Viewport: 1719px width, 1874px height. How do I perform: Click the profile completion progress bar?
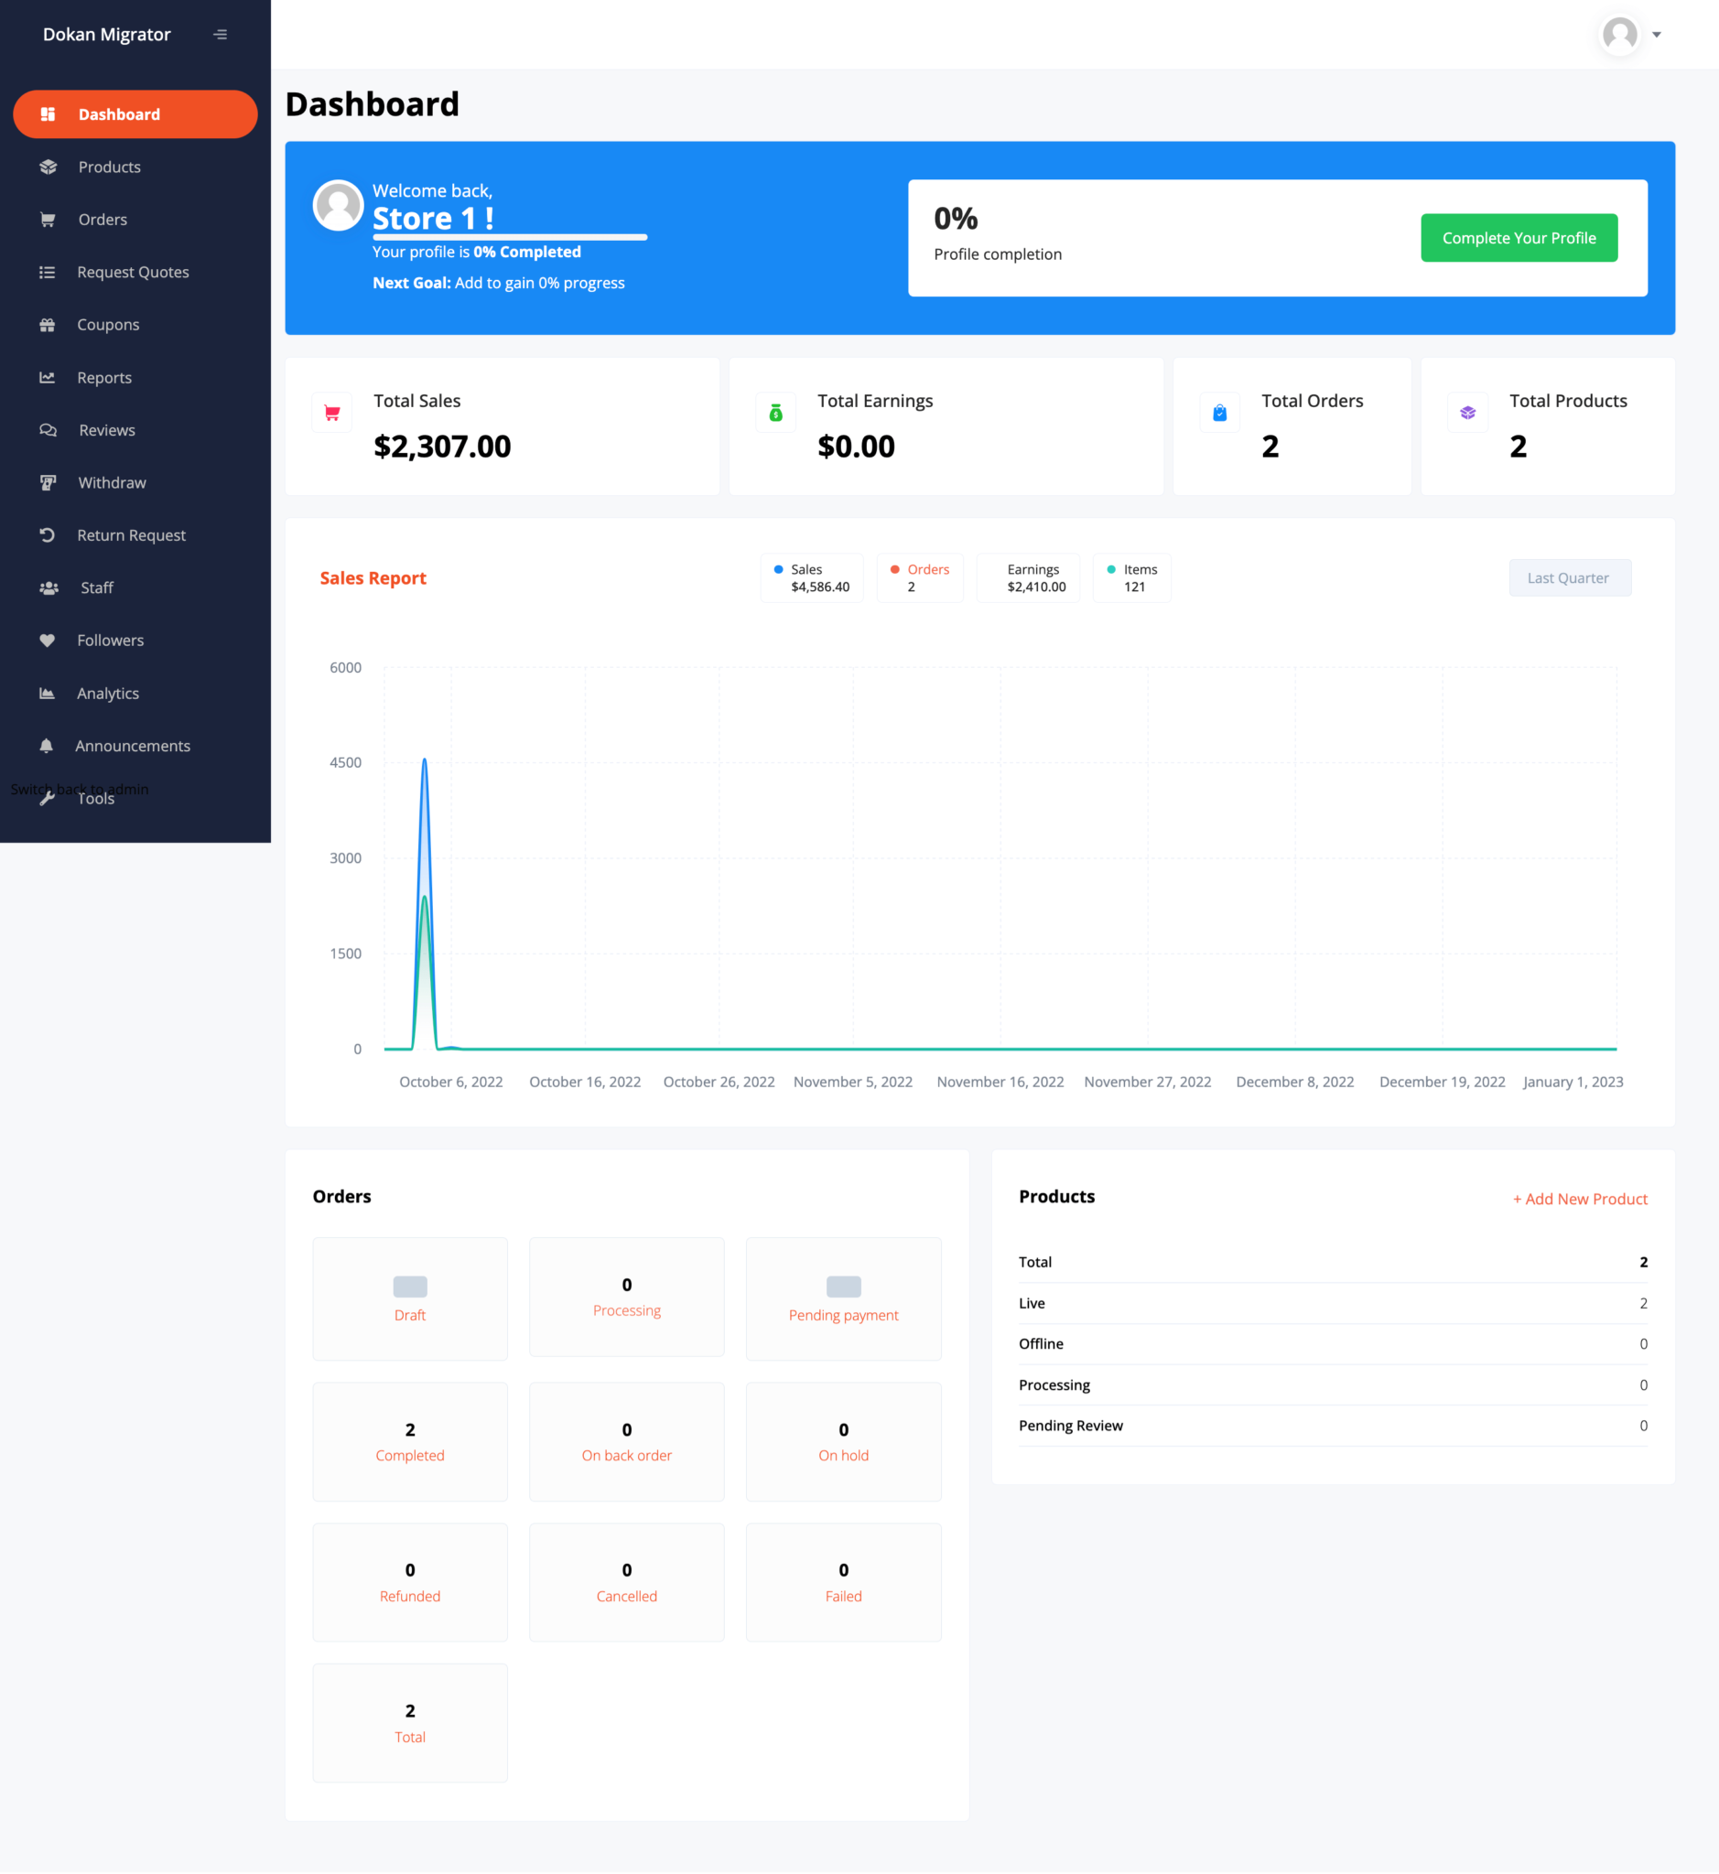(x=510, y=237)
